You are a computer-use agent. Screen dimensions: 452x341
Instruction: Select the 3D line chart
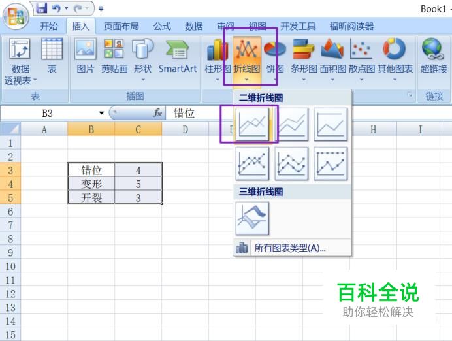pyautogui.click(x=252, y=218)
